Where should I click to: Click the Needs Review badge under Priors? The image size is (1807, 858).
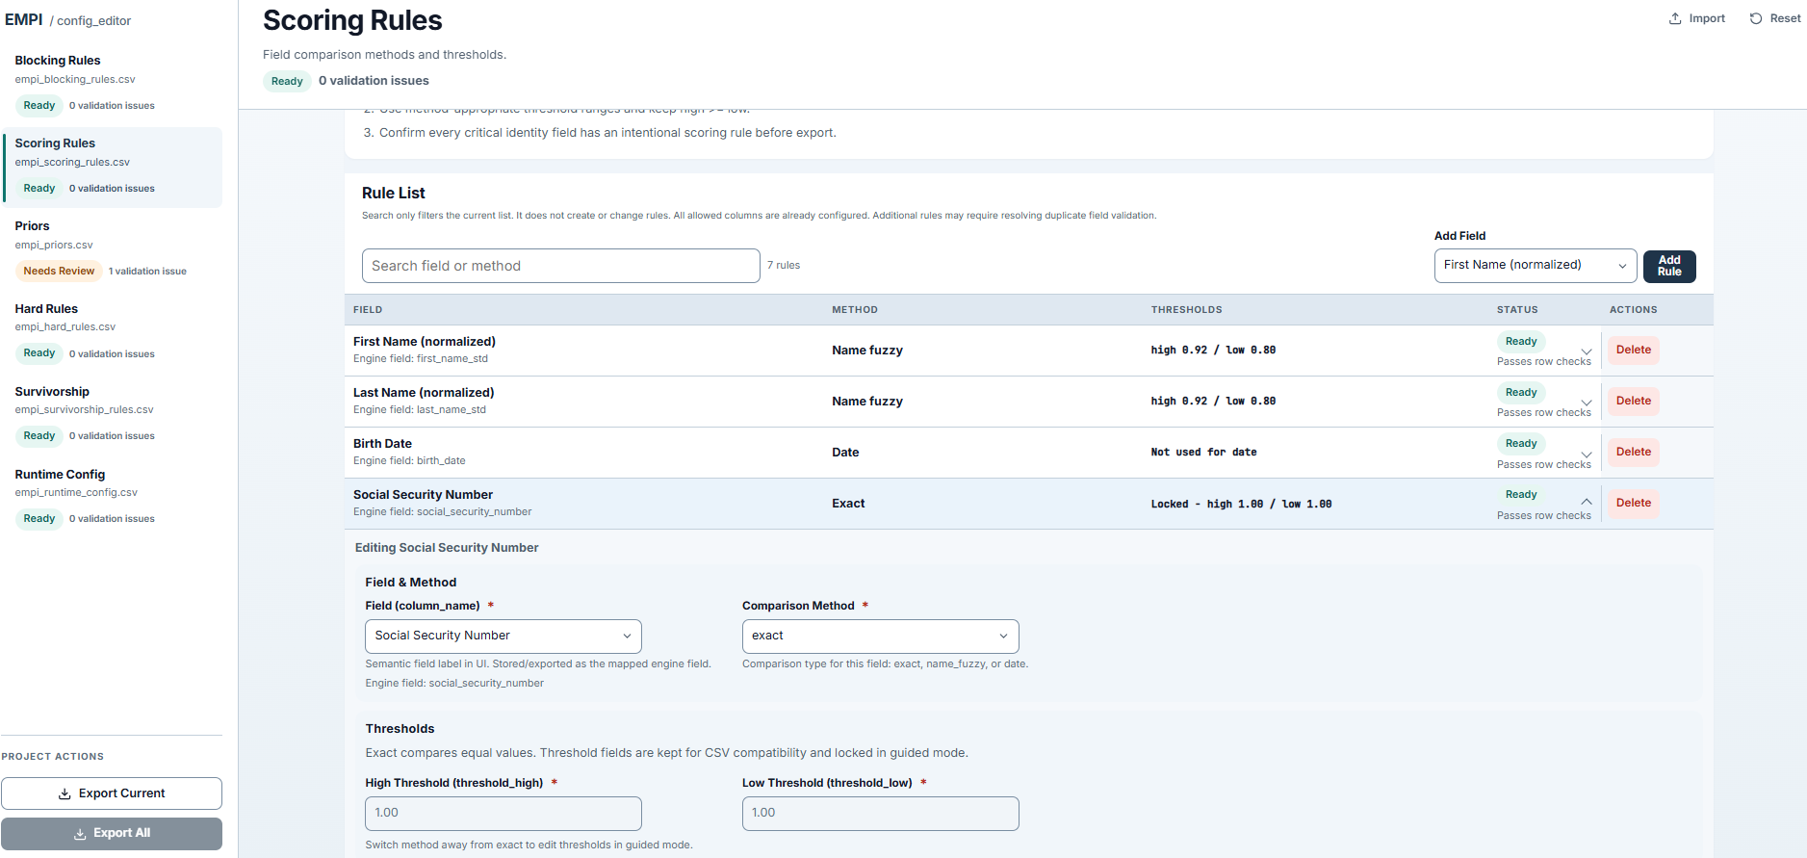click(x=59, y=272)
